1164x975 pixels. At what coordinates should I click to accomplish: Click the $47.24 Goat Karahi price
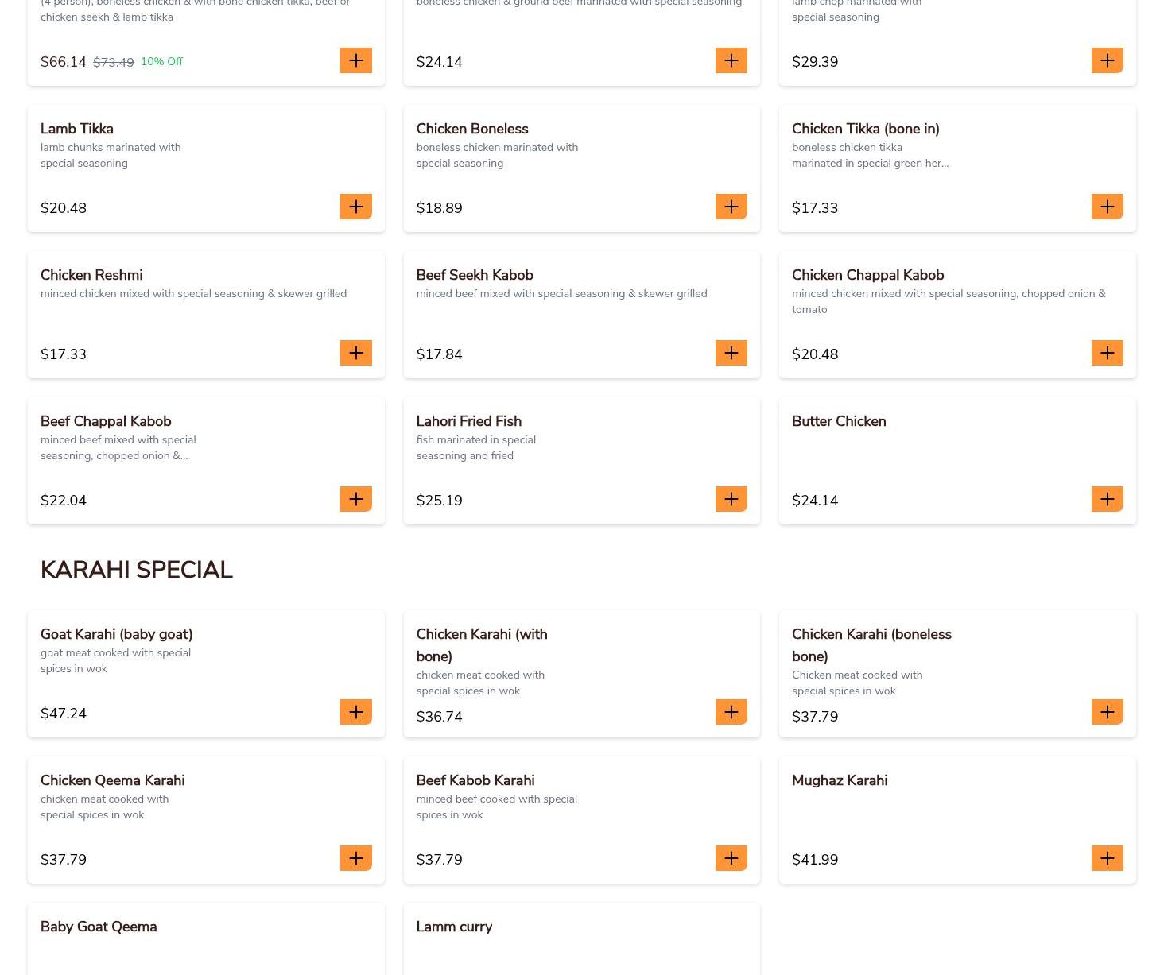(64, 714)
